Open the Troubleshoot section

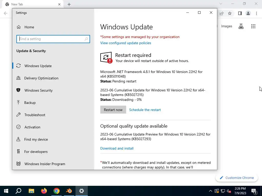pos(35,115)
